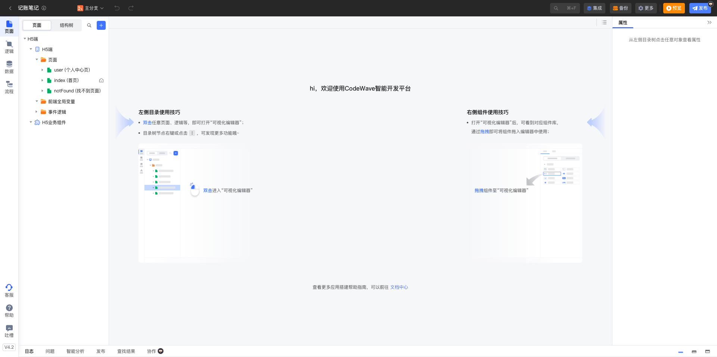Open search in the page tree panel
Image resolution: width=717 pixels, height=357 pixels.
89,25
